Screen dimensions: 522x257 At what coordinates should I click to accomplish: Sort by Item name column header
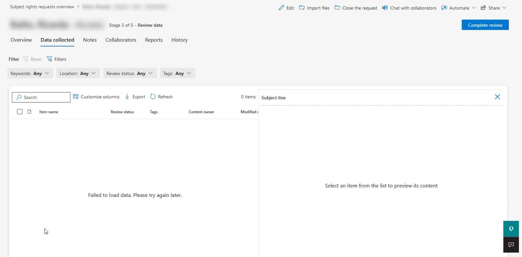pos(49,112)
